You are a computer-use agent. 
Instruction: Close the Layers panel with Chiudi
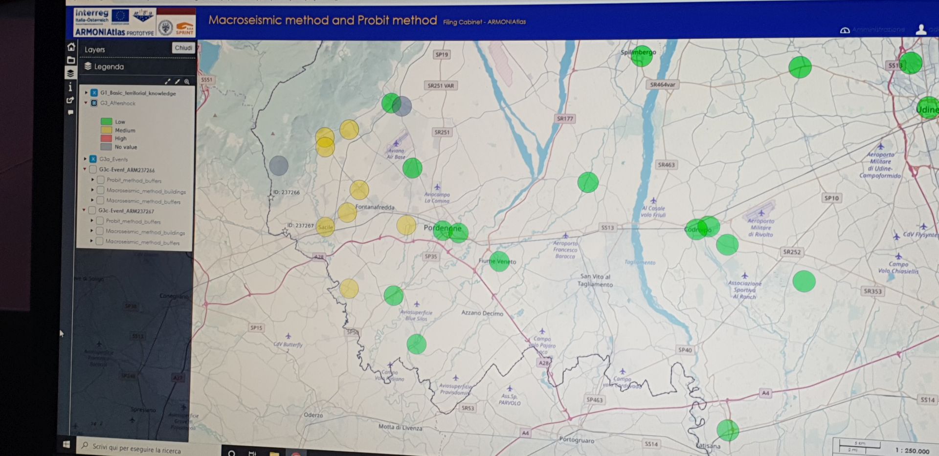(183, 48)
